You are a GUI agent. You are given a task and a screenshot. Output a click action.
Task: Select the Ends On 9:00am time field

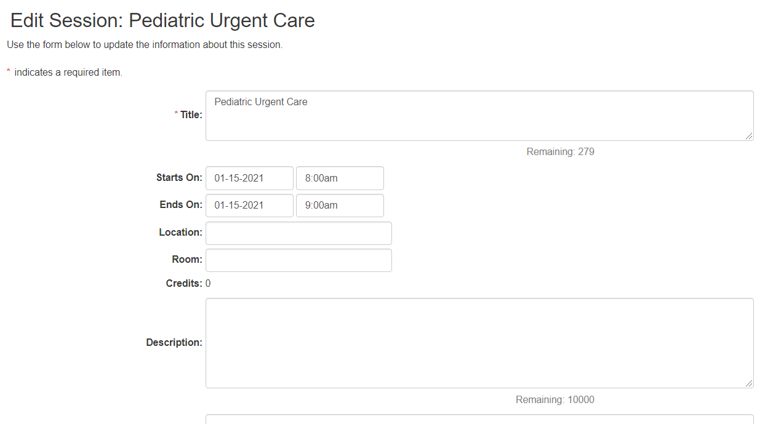point(340,206)
